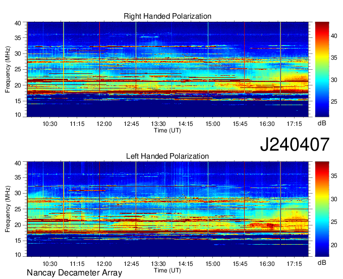Click the Frequency (MHz) label of Left Handed plot
Image resolution: width=343 pixels, height=279 pixels.
click(8, 209)
